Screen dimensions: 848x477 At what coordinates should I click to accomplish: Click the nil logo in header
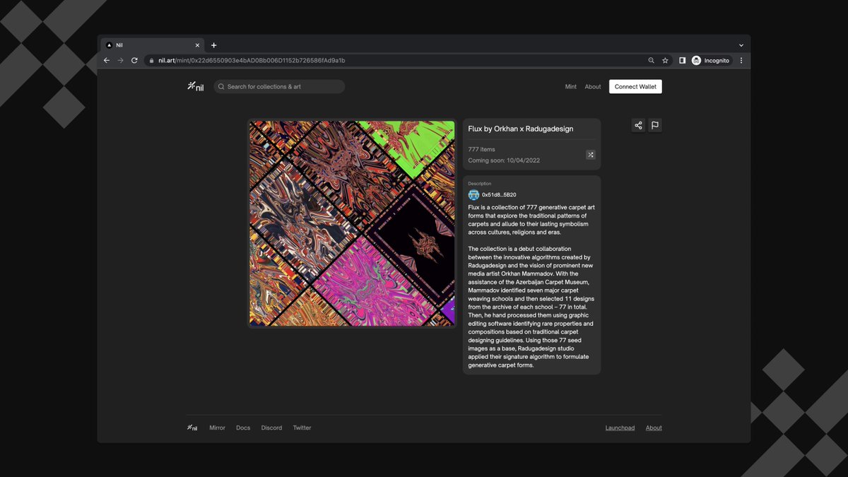pos(195,86)
